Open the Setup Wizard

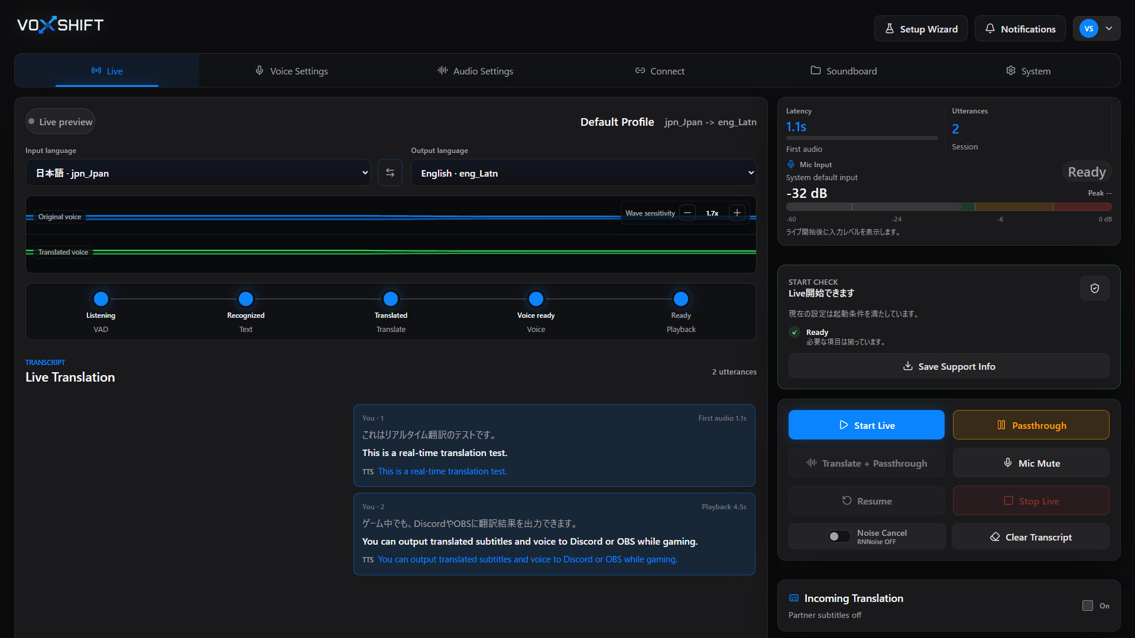click(921, 28)
